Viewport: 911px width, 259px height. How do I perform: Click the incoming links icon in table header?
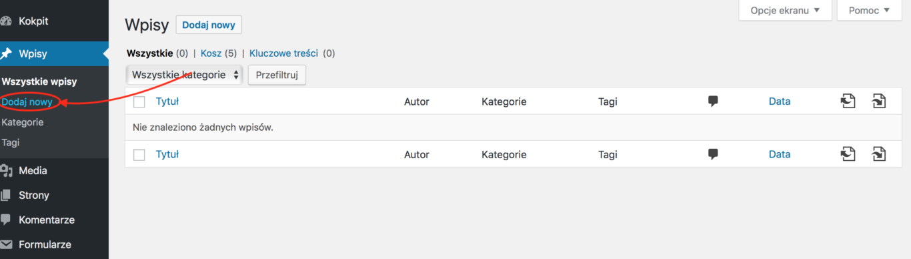point(879,101)
